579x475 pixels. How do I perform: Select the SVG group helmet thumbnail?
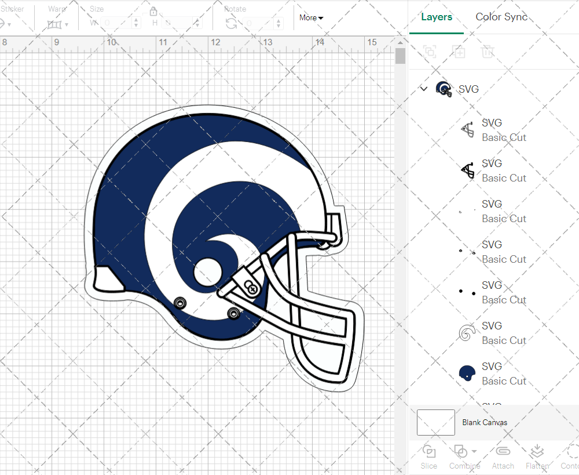[444, 89]
